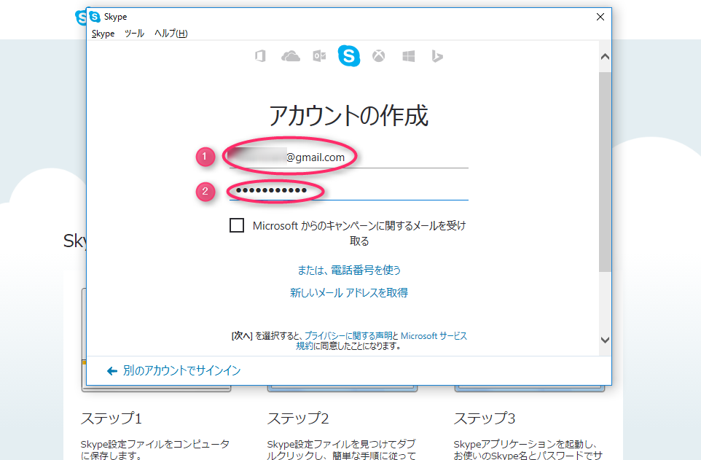Click the アカウントの作成 heading
This screenshot has width=701, height=460.
tap(349, 115)
